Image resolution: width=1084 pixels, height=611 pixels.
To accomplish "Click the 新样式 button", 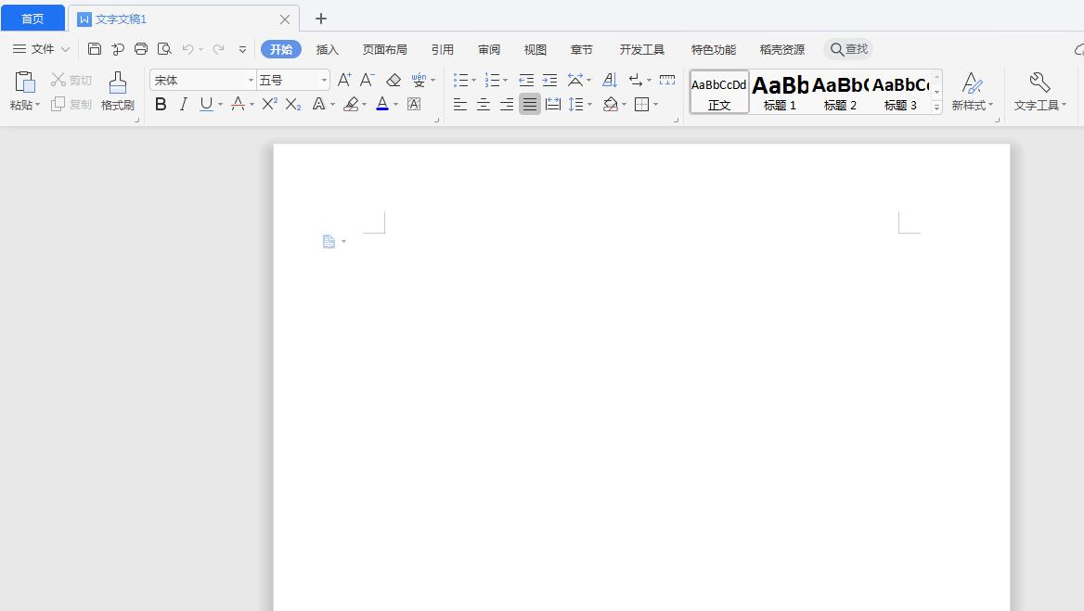I will point(972,92).
